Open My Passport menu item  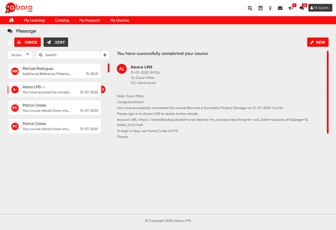89,20
